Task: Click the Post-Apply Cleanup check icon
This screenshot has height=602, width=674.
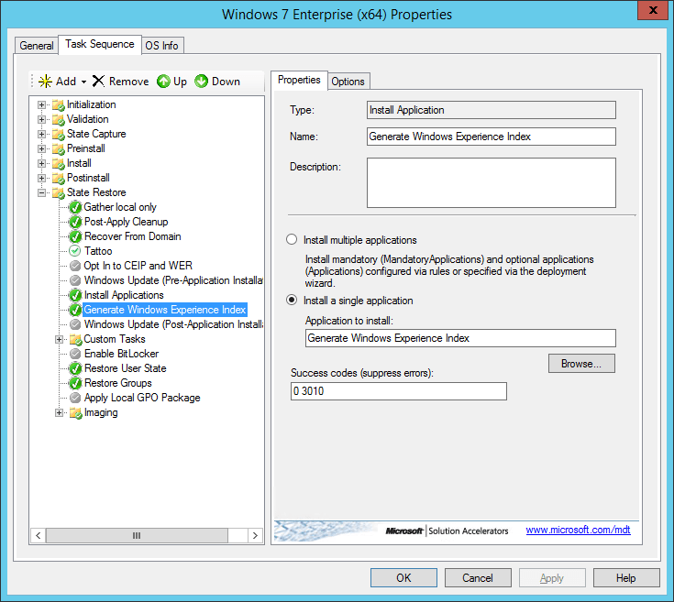Action: (x=75, y=222)
